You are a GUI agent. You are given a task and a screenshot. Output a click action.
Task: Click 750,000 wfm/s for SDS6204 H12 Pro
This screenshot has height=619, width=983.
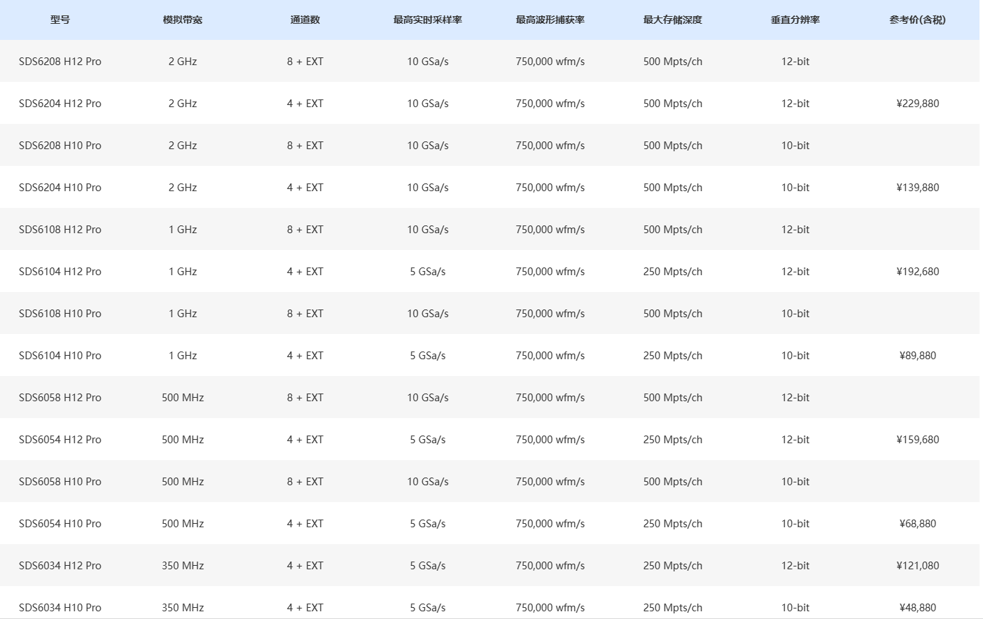coord(550,104)
